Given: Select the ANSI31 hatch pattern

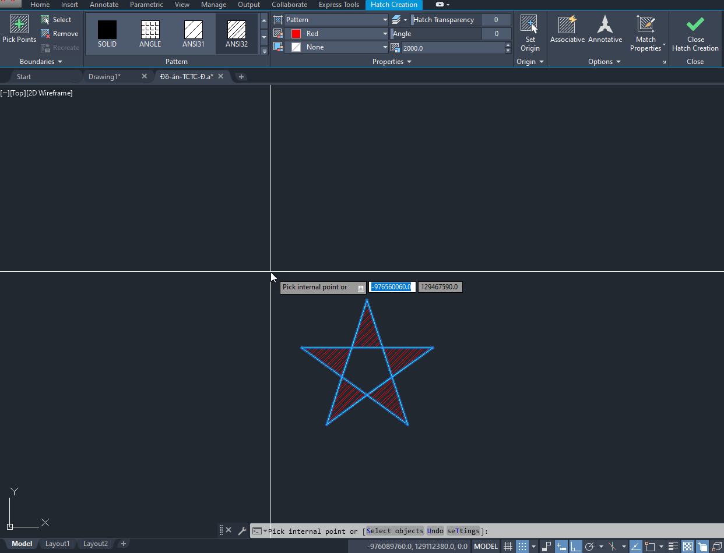Looking at the screenshot, I should point(194,34).
